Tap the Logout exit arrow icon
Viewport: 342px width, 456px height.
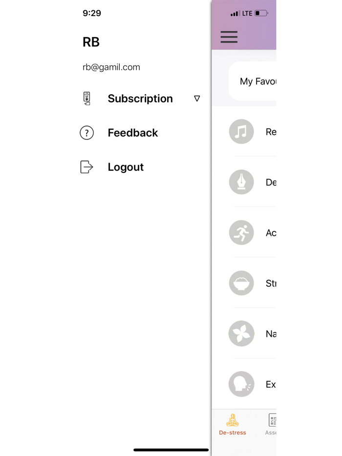[86, 167]
